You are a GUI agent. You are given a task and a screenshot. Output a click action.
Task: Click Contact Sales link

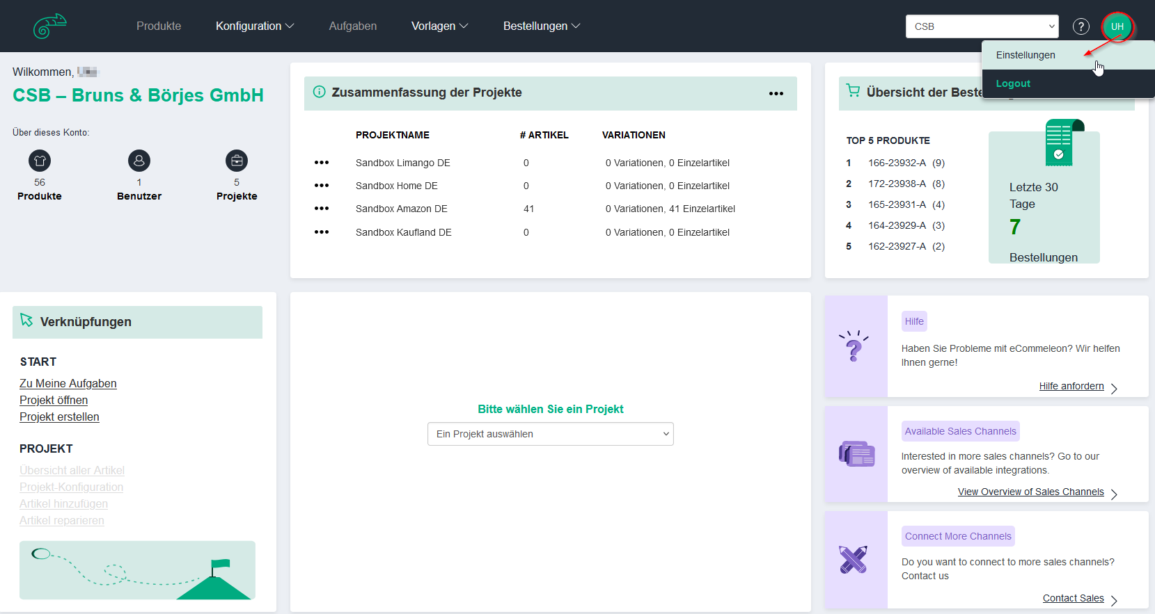[x=1073, y=598]
